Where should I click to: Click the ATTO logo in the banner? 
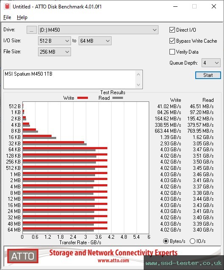[x=23, y=256]
